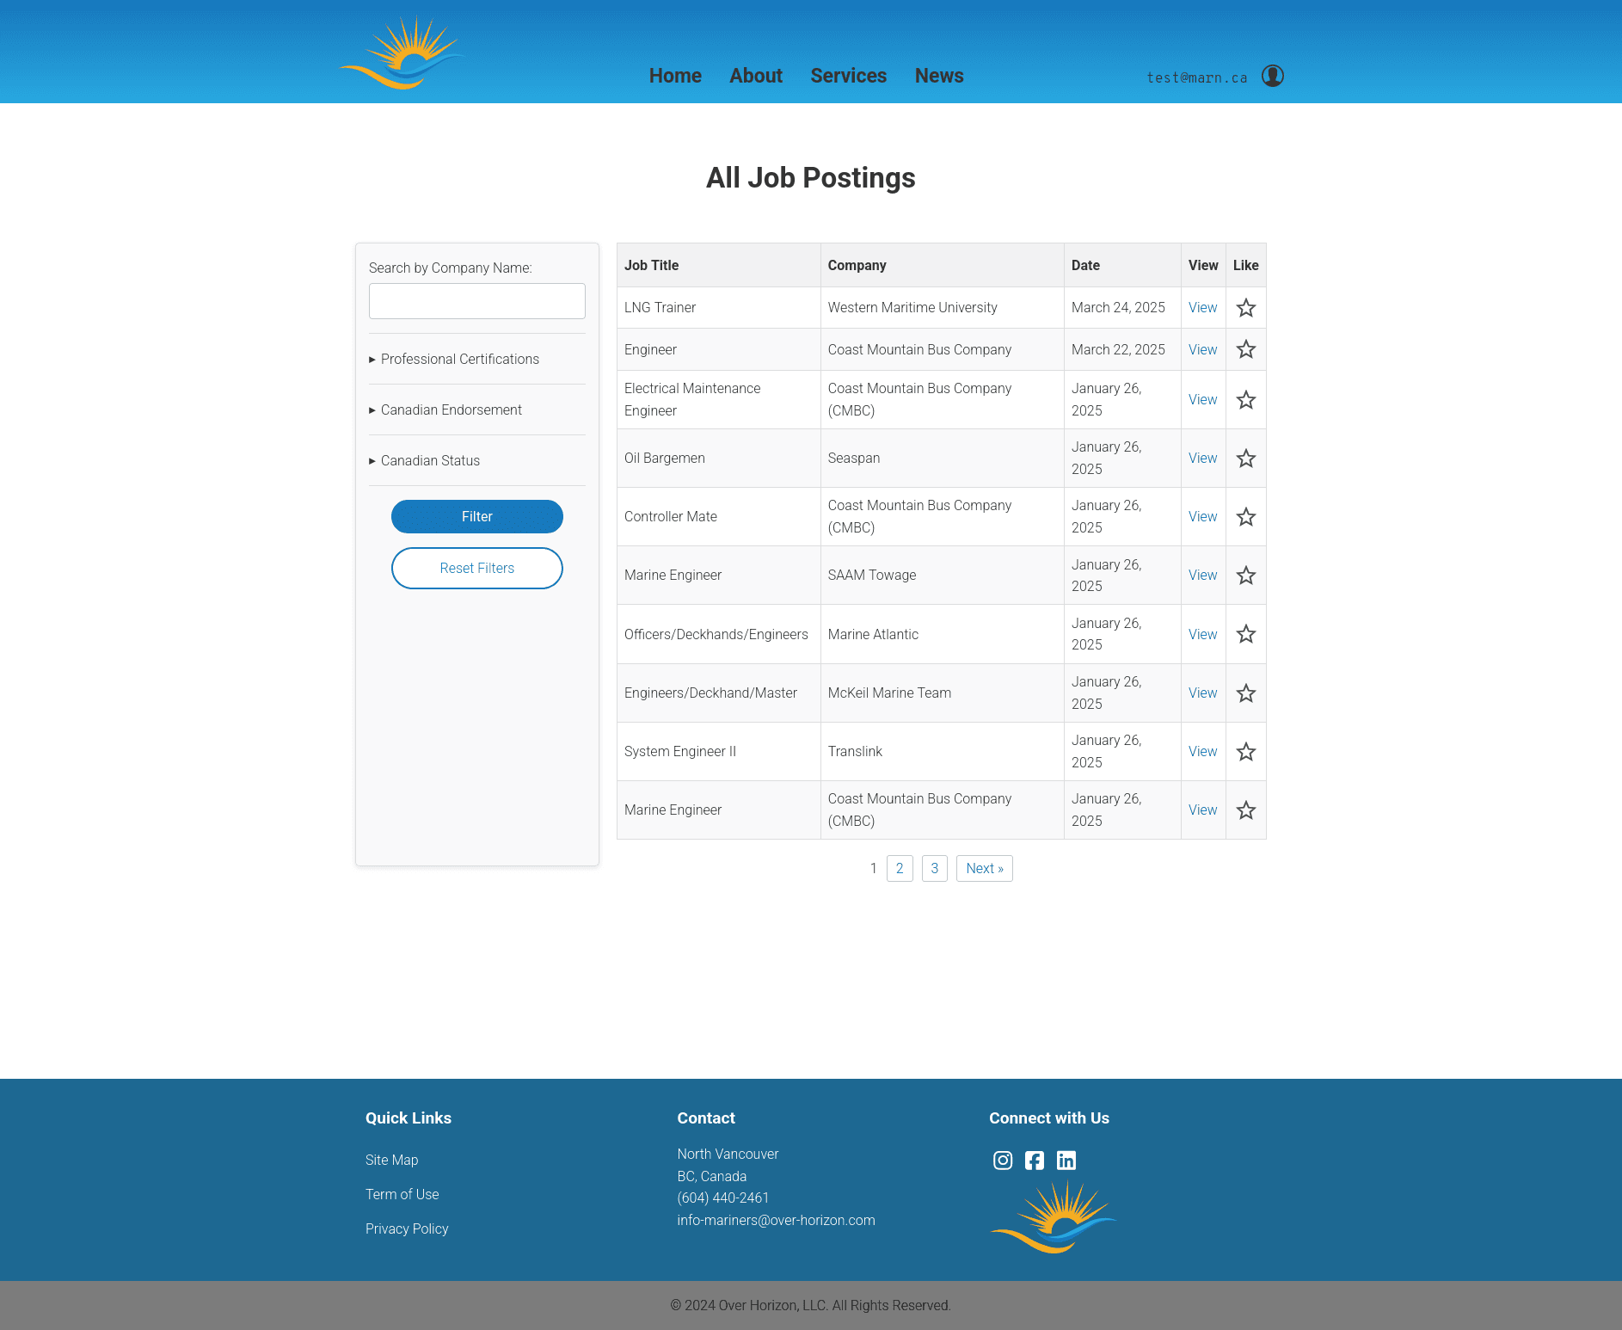
Task: Star the Engineers/Deckhand/Master job
Action: tap(1245, 693)
